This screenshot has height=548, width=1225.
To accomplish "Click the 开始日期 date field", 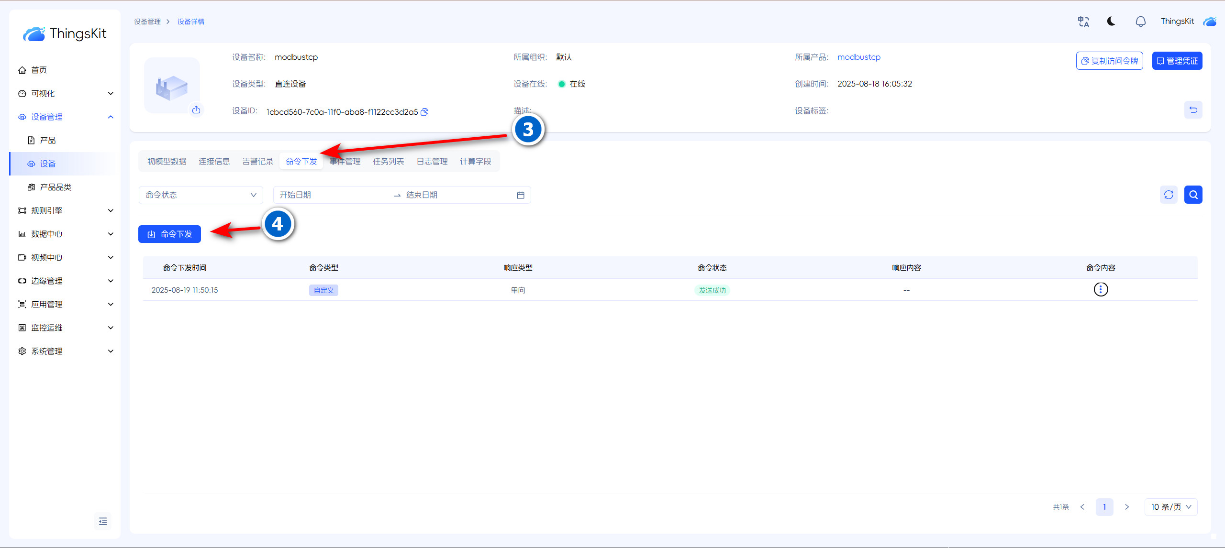I will [330, 195].
